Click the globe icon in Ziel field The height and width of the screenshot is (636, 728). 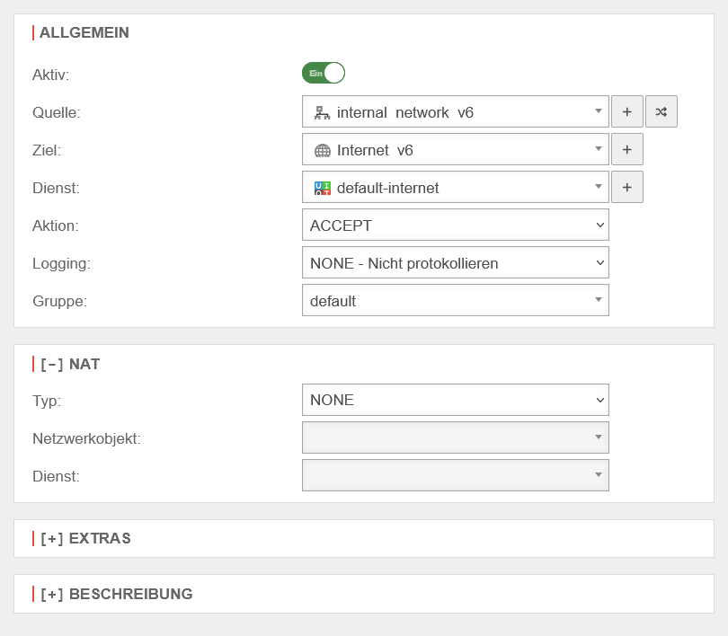(x=322, y=151)
